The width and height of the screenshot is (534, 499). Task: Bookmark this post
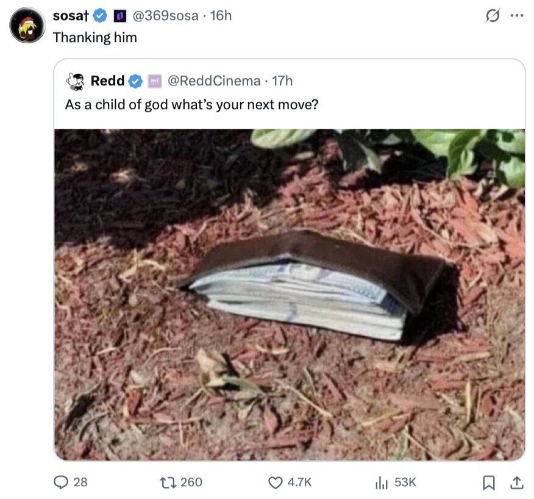(489, 483)
